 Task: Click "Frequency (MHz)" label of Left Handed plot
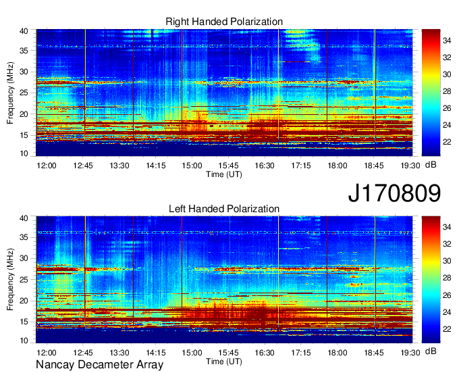pyautogui.click(x=10, y=280)
